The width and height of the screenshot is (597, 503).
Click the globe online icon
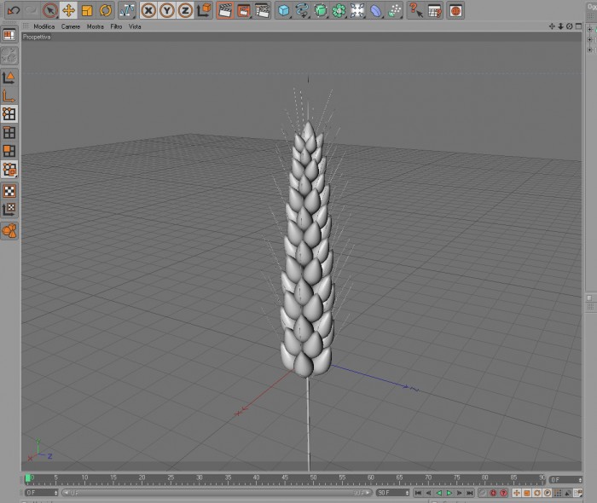(455, 10)
